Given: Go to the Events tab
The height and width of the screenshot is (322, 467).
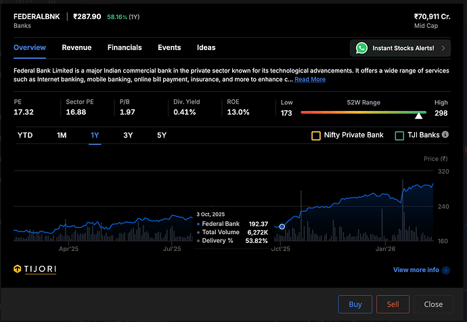Looking at the screenshot, I should point(169,47).
